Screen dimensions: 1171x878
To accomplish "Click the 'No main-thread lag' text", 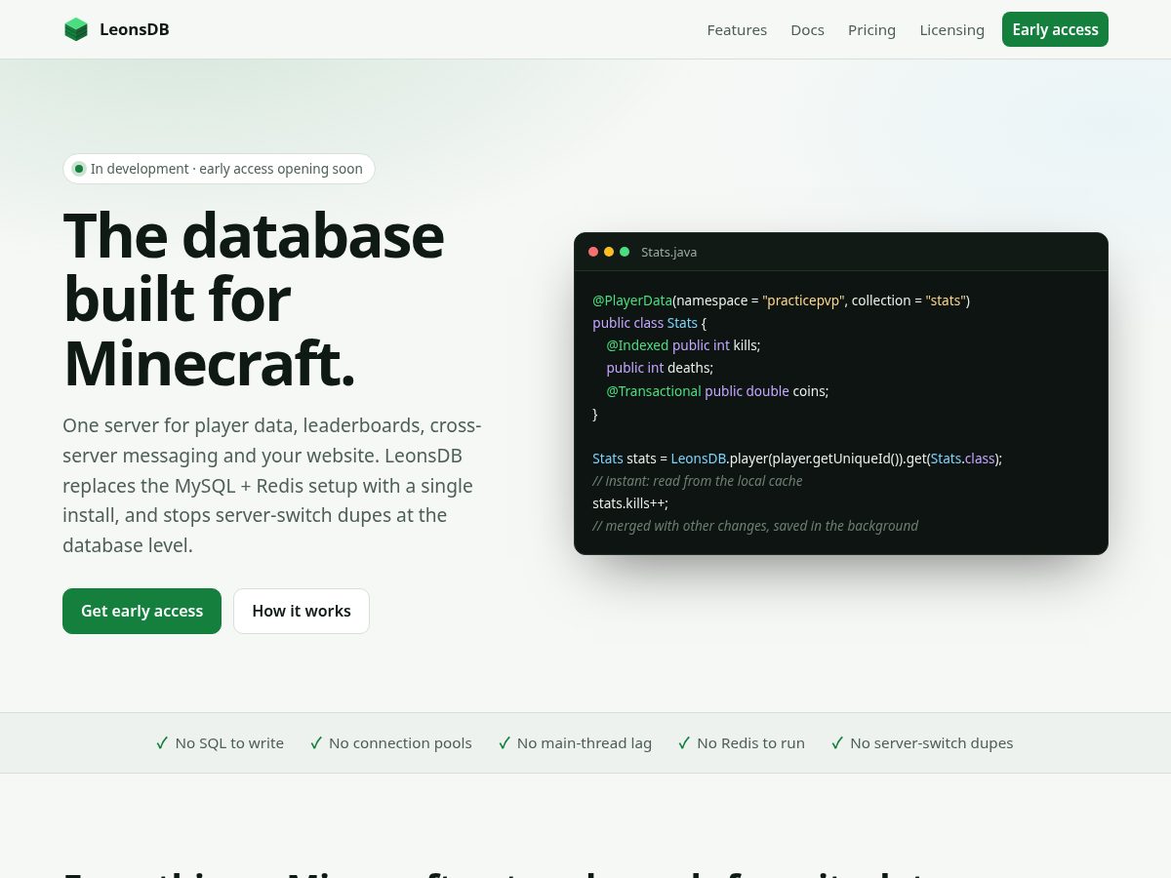I will tap(585, 743).
